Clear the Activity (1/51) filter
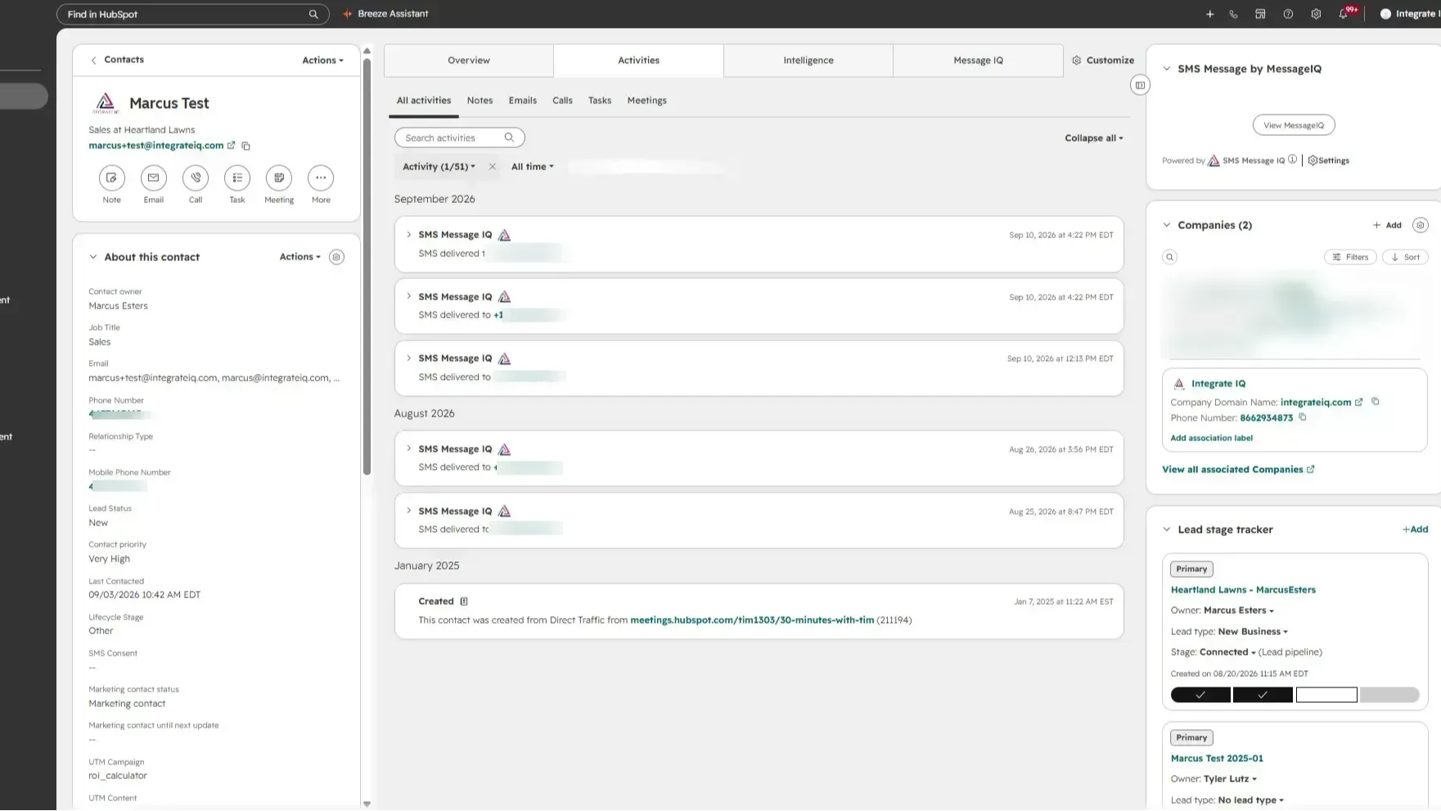 click(x=492, y=166)
